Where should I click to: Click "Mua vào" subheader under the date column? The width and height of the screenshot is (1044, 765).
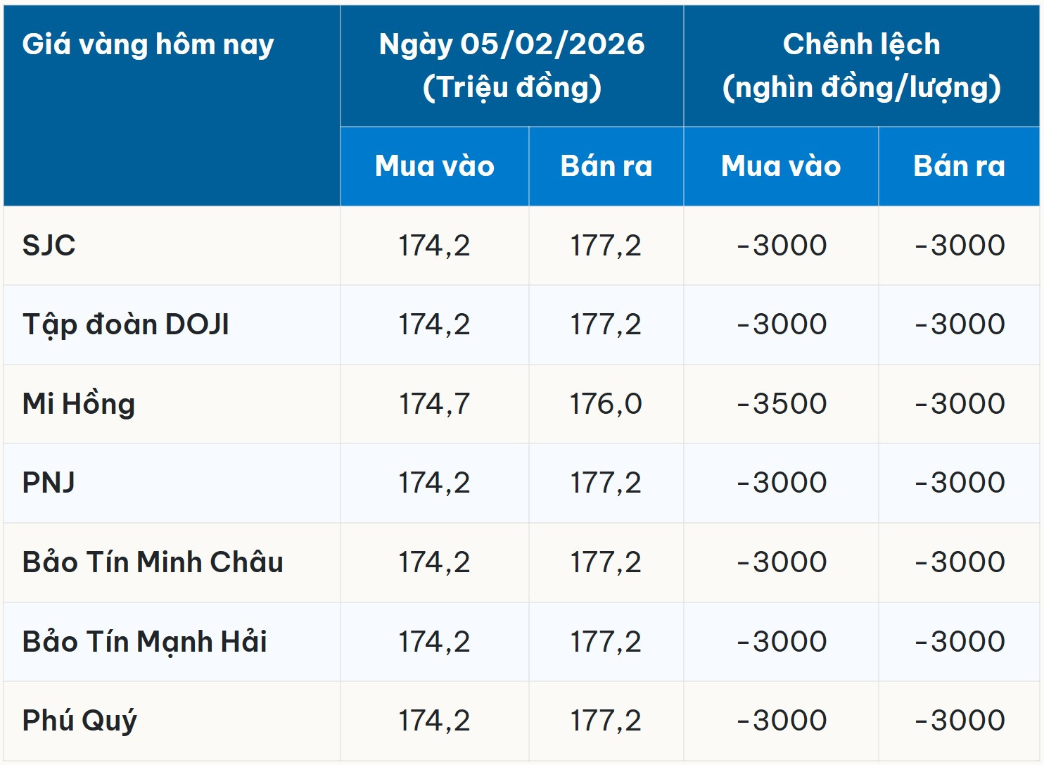[434, 166]
